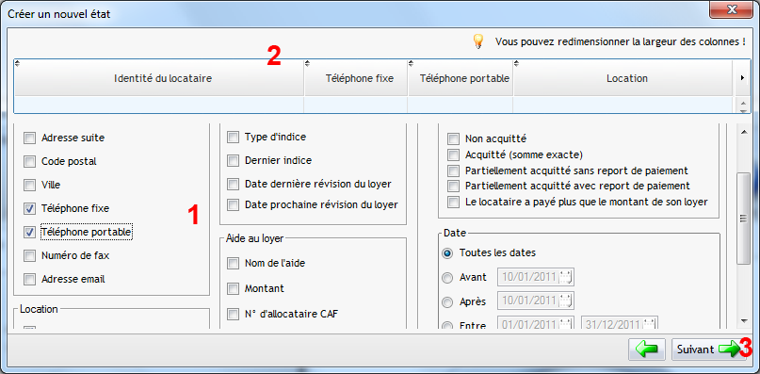The height and width of the screenshot is (374, 760).
Task: Click the light bulb tip icon
Action: [477, 41]
